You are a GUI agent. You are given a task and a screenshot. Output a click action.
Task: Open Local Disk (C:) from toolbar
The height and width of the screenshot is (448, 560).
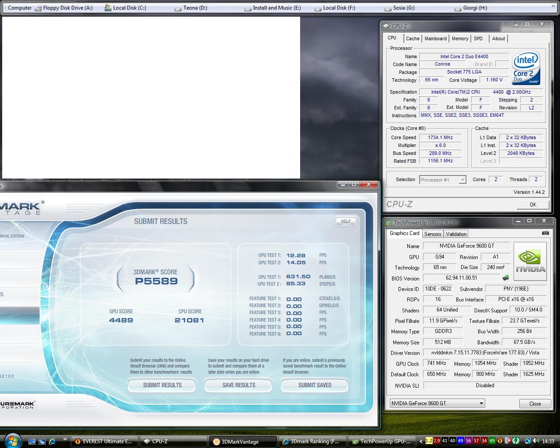[125, 8]
